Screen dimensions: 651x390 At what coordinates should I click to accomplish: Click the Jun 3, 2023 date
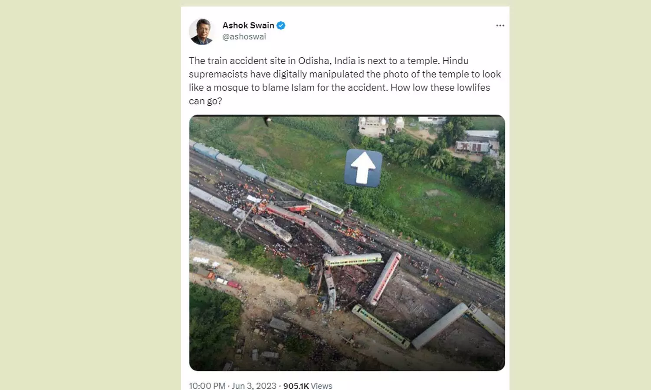tap(254, 385)
